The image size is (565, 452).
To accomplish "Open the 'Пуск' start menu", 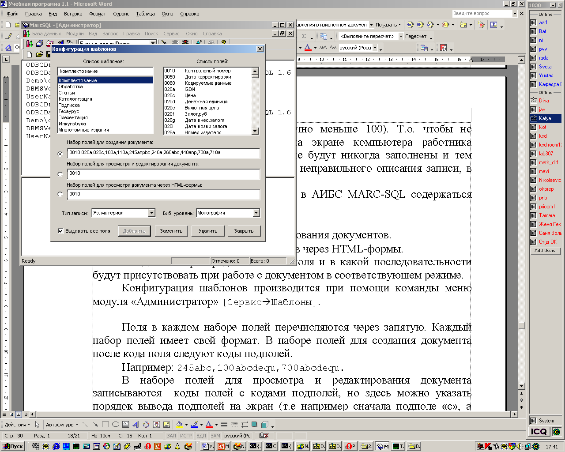I will pyautogui.click(x=13, y=446).
